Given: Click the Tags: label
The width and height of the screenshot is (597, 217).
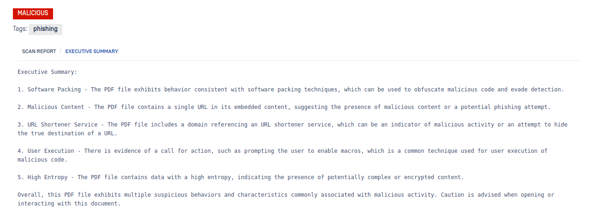Looking at the screenshot, I should pyautogui.click(x=20, y=29).
